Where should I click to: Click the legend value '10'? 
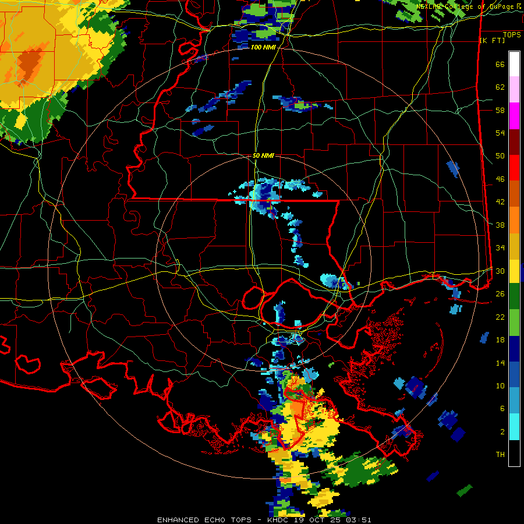500,385
